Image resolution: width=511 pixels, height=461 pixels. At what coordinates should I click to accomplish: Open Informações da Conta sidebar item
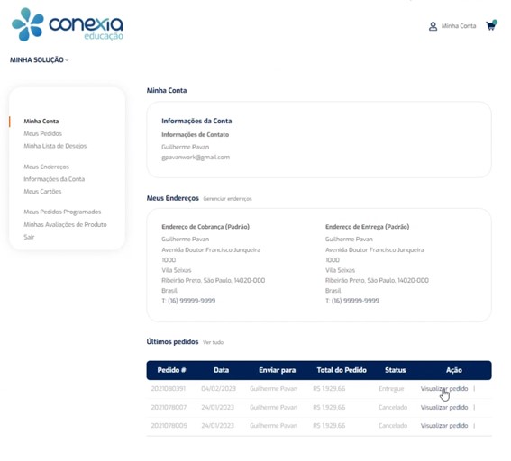tap(54, 179)
